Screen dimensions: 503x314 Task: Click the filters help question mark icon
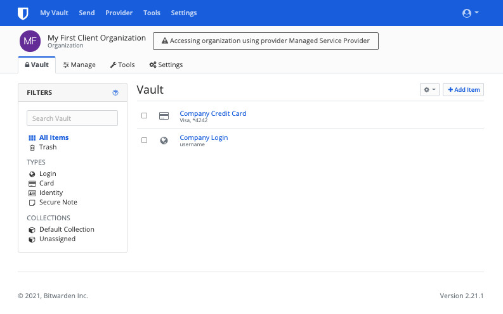pyautogui.click(x=115, y=92)
